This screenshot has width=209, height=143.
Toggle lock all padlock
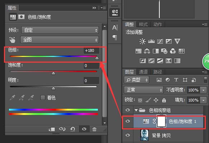(x=164, y=100)
